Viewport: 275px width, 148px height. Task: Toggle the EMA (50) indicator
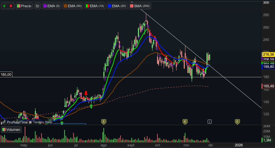coord(73,6)
